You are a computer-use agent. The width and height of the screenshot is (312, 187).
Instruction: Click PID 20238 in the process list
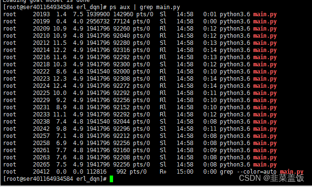click(x=41, y=122)
